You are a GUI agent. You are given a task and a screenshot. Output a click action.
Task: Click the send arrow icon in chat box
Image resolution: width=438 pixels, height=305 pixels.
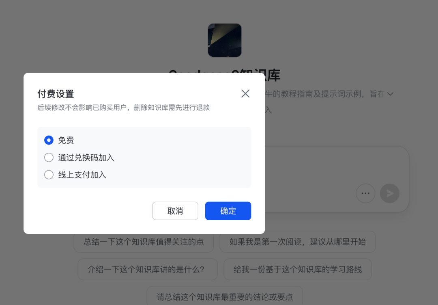click(390, 193)
